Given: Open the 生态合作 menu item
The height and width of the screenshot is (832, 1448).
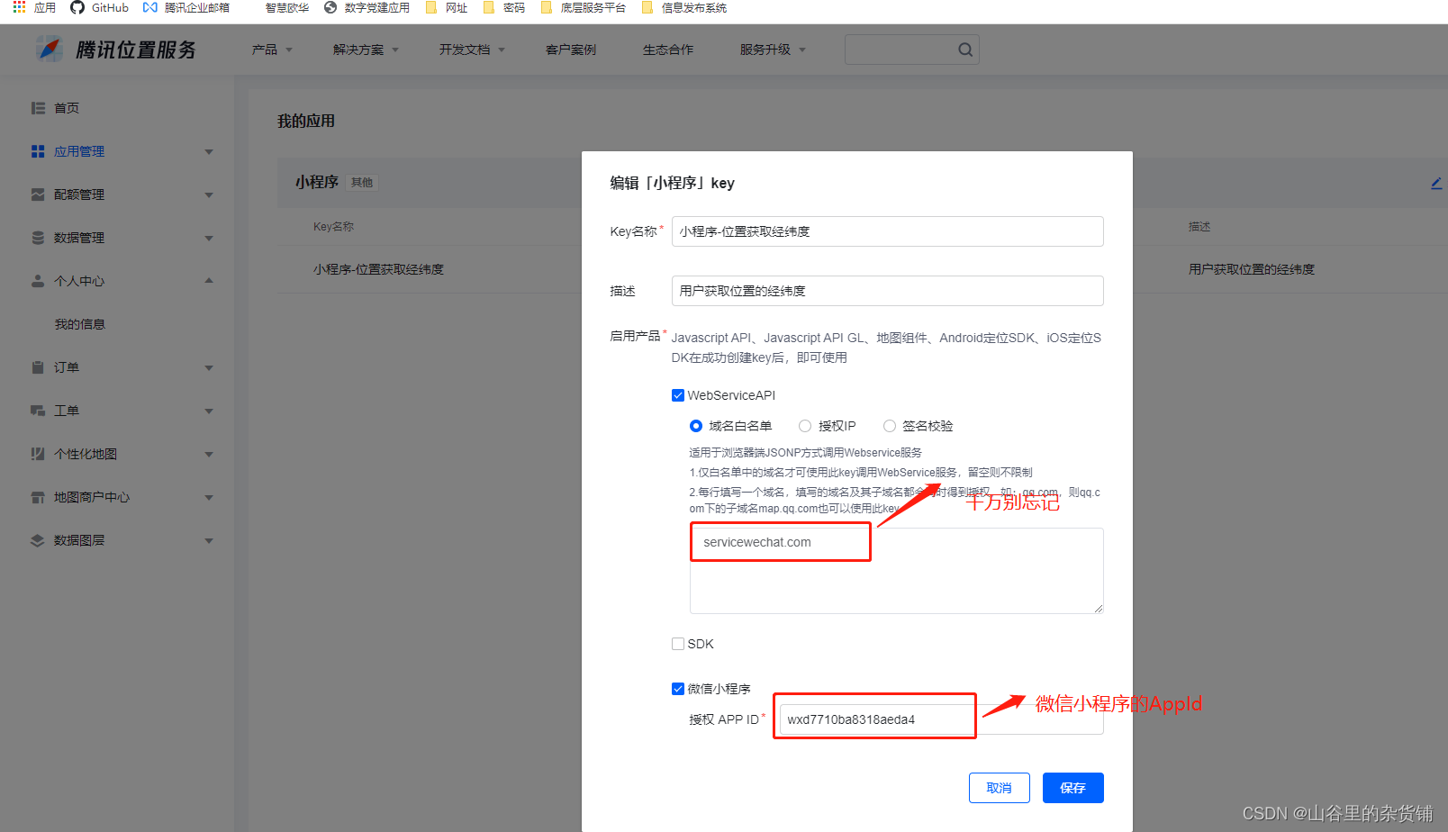Looking at the screenshot, I should pyautogui.click(x=668, y=50).
